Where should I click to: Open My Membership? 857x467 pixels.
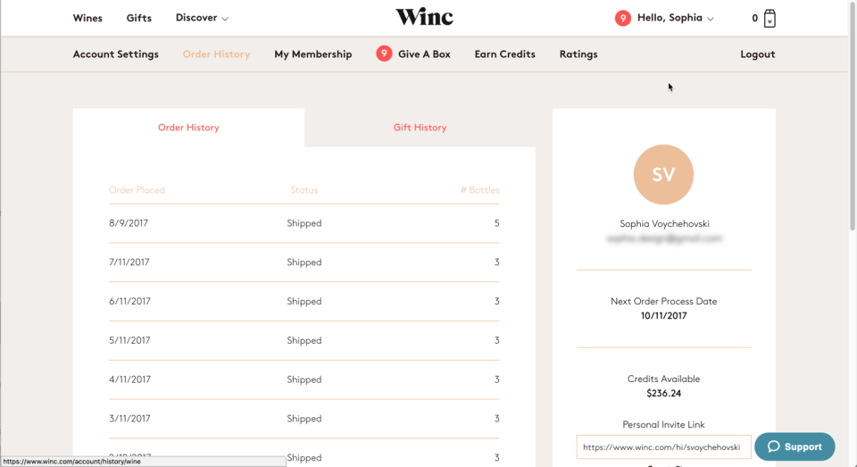tap(313, 54)
